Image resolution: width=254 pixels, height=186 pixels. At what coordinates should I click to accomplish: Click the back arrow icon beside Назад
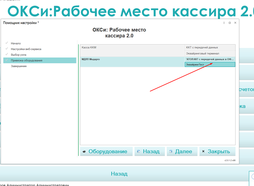[138, 151]
